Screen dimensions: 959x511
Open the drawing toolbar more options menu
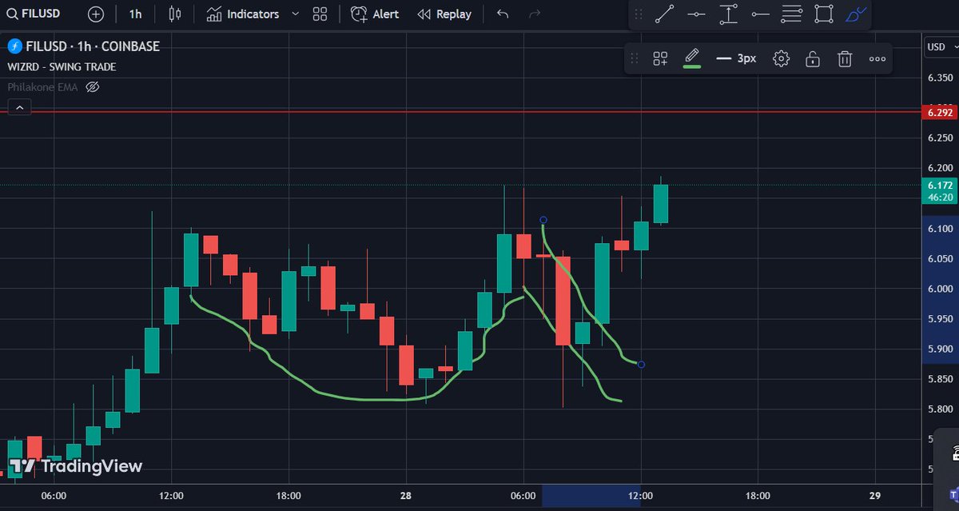pos(877,58)
